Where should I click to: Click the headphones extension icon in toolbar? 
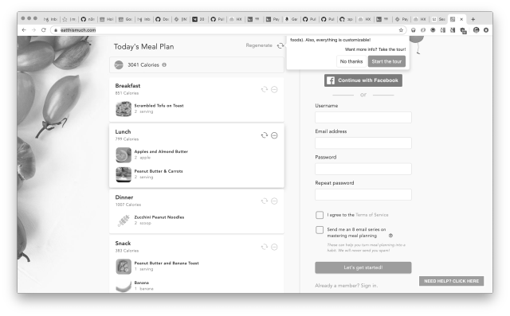(x=414, y=30)
